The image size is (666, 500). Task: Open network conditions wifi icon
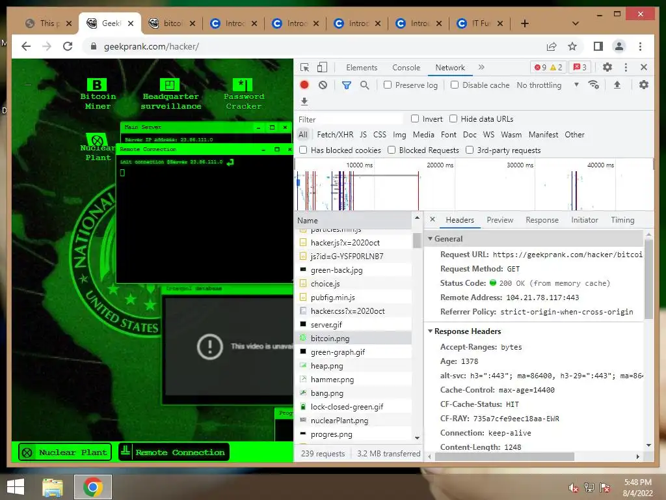593,85
